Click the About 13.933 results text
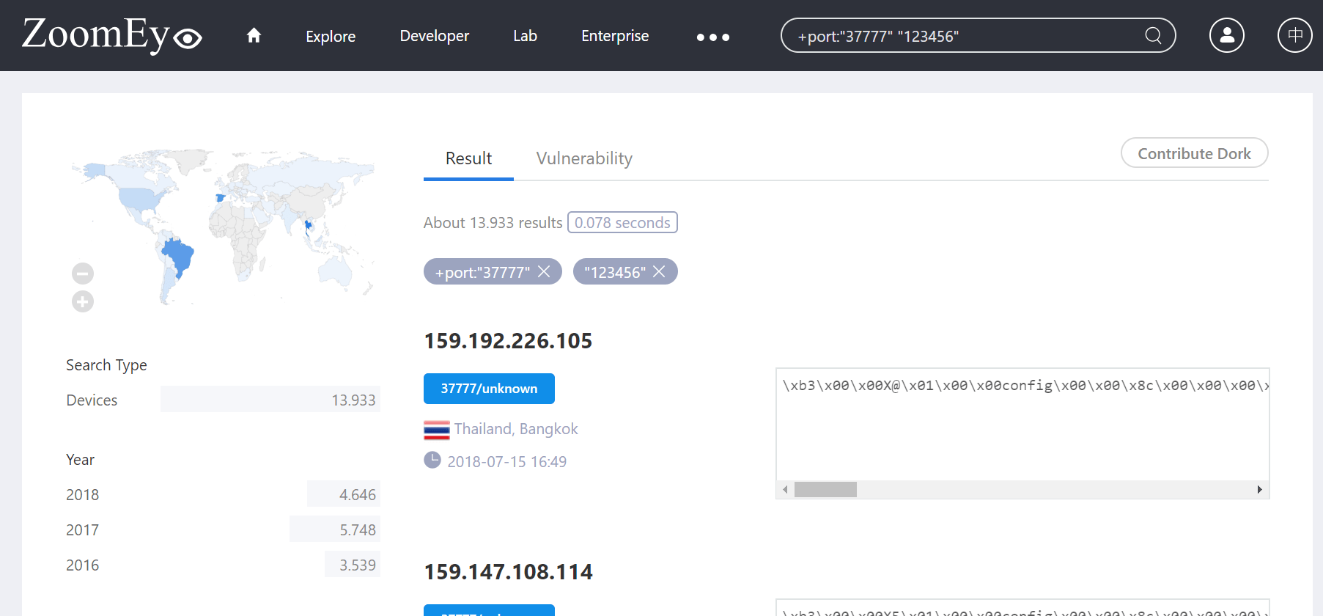The width and height of the screenshot is (1323, 616). 493,223
